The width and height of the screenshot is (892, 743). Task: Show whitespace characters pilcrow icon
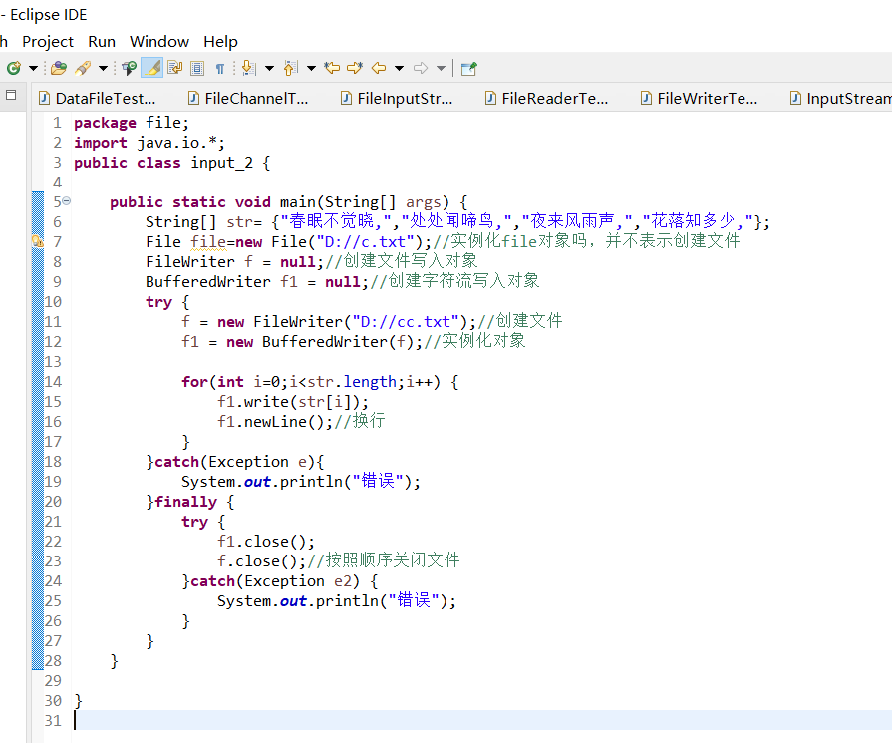coord(219,68)
